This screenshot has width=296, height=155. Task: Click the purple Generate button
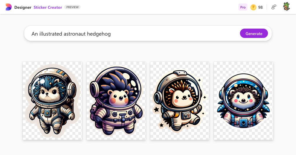254,33
